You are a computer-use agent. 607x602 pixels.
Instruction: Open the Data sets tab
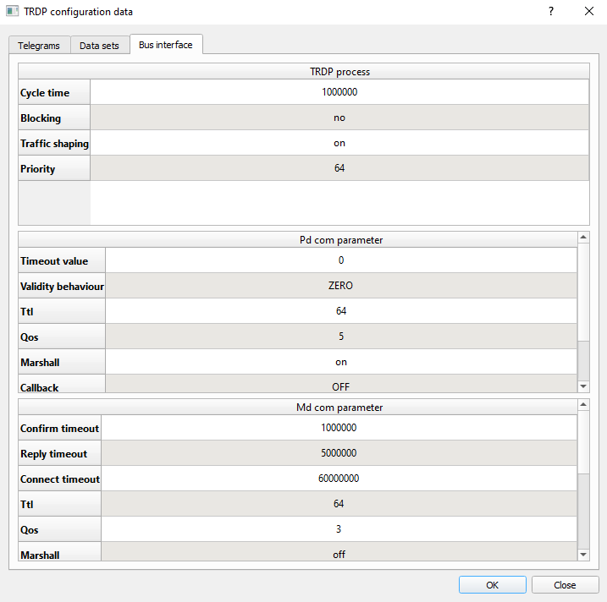[x=99, y=46]
